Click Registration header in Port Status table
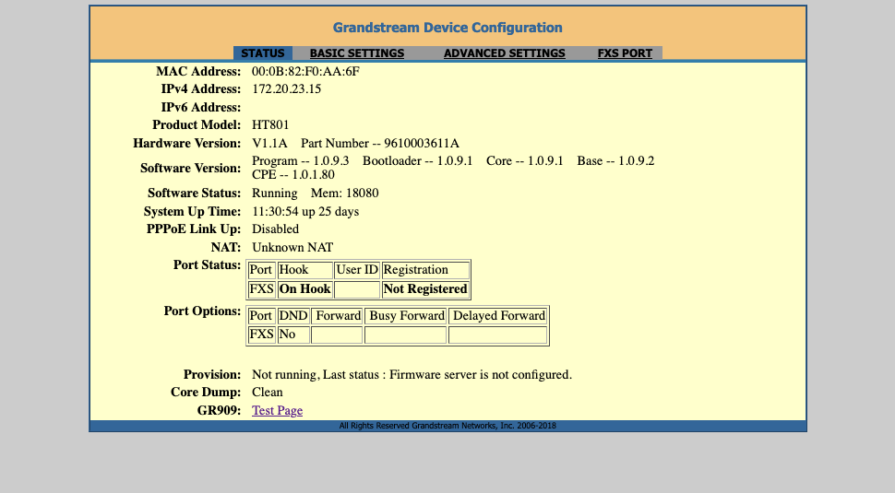This screenshot has width=895, height=493. 425,270
